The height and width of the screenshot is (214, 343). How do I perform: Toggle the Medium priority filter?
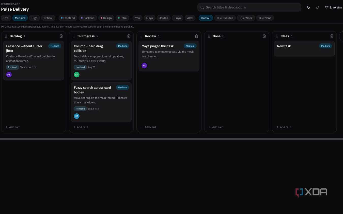pos(20,18)
